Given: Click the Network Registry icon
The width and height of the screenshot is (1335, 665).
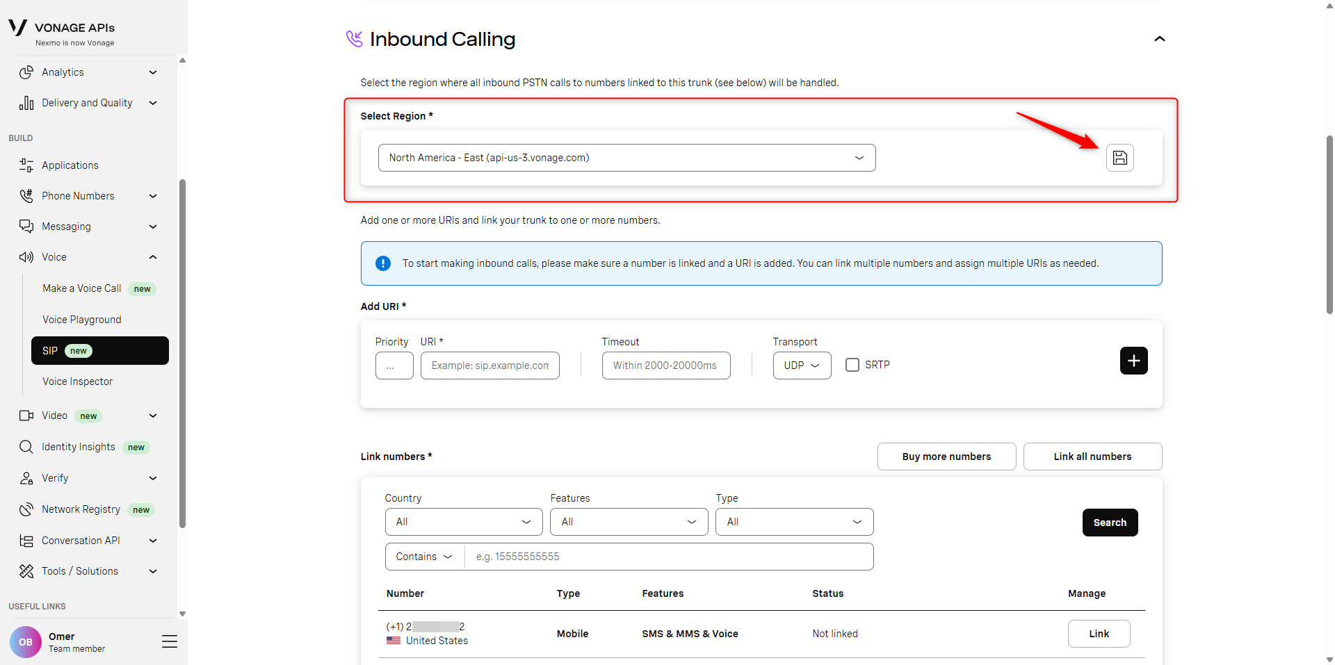Looking at the screenshot, I should point(26,509).
